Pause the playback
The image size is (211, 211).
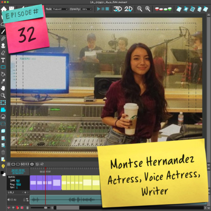103,9
